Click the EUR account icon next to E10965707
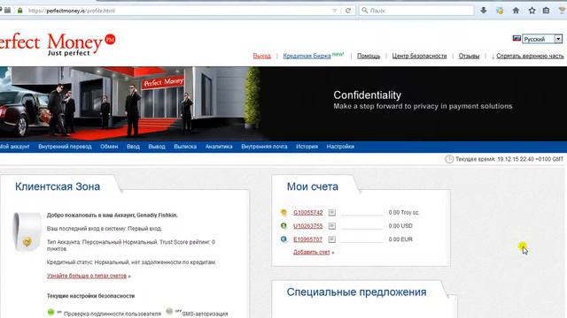The image size is (567, 318). (283, 239)
